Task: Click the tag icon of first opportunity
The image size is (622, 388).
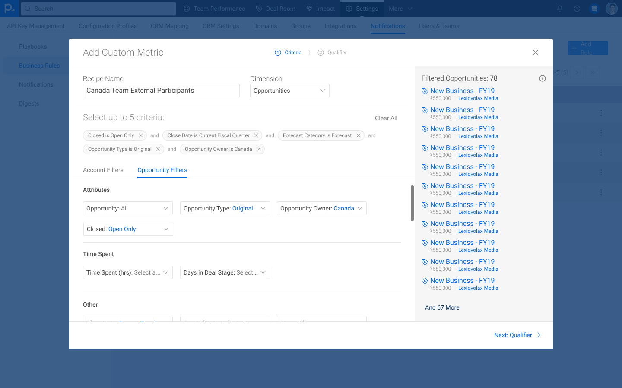Action: [x=425, y=91]
